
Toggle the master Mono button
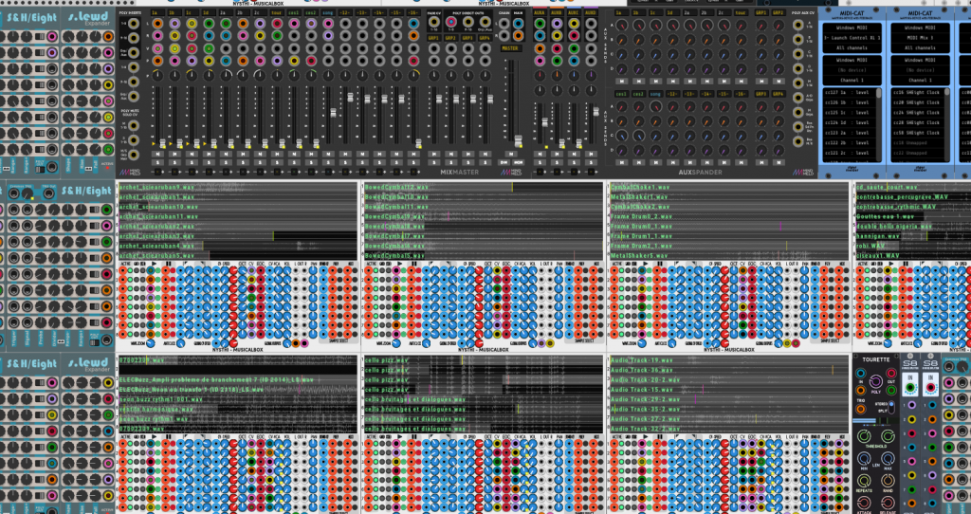(519, 162)
